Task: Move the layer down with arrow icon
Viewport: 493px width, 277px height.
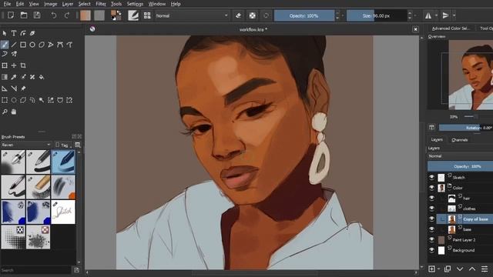Action: tap(460, 269)
